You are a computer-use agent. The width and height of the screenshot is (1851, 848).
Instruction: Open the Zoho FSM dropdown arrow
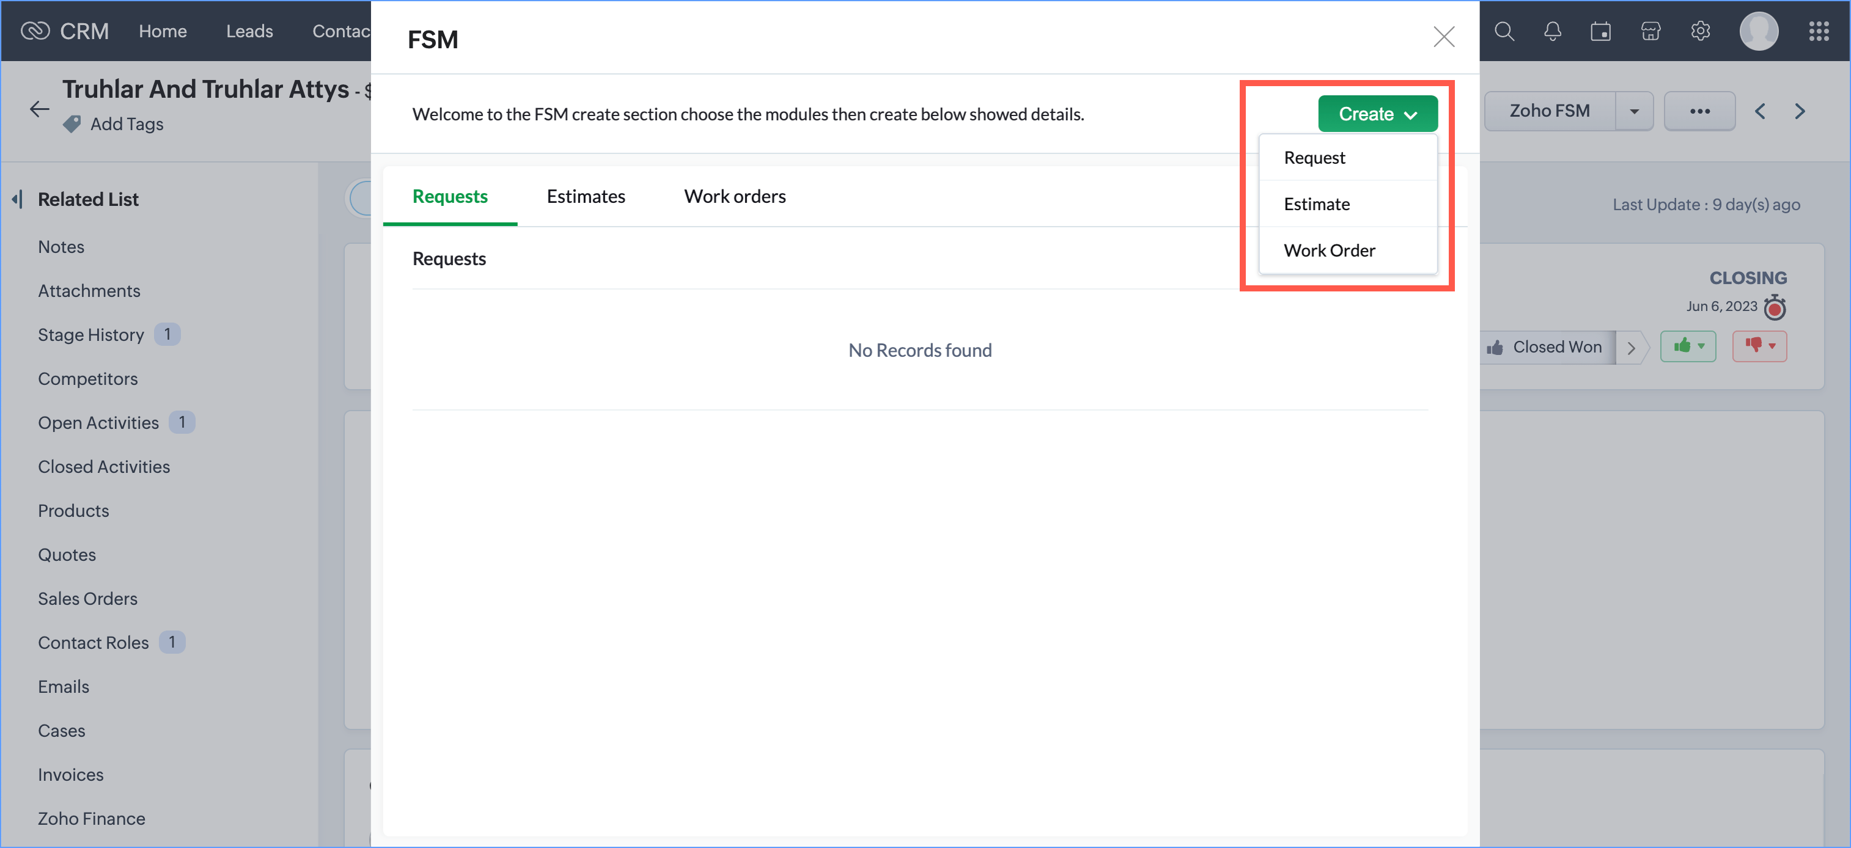pos(1634,111)
